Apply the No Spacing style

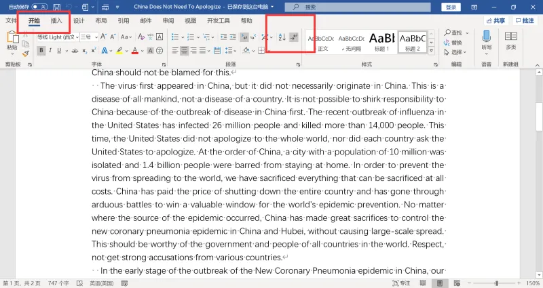[352, 41]
